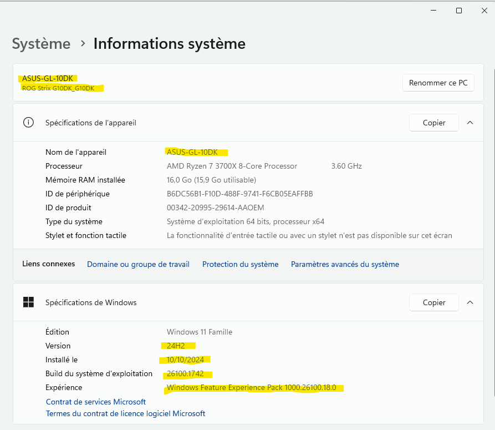
Task: Click the ROG Strix G10DK_G10DK model text
Action: [x=58, y=88]
